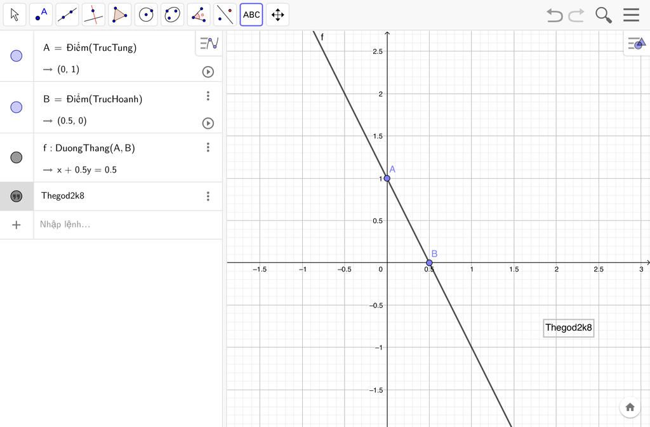This screenshot has width=650, height=427.
Task: Play animation for point B
Action: 208,124
